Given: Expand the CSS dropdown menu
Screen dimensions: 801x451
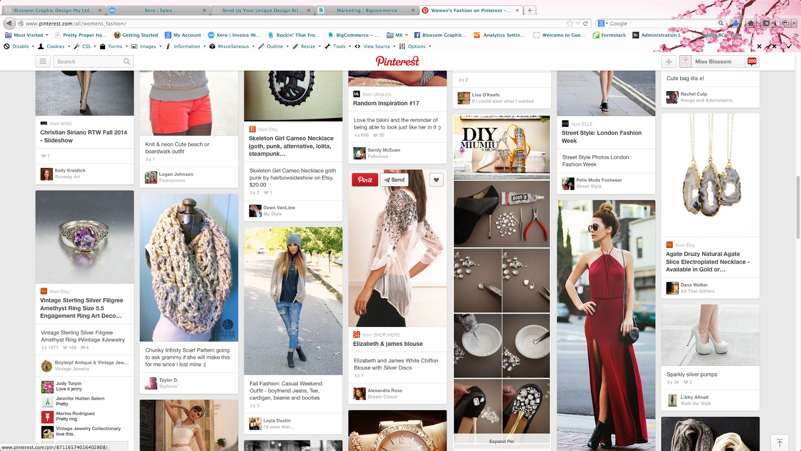Looking at the screenshot, I should point(85,47).
